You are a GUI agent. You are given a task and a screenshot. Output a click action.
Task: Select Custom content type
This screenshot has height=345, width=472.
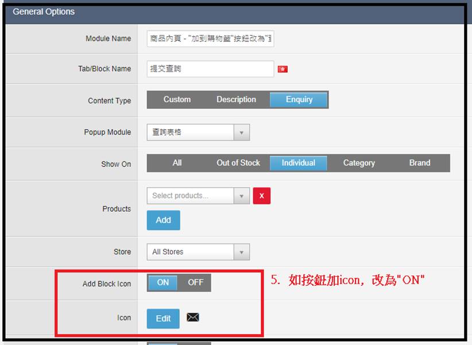pos(177,99)
